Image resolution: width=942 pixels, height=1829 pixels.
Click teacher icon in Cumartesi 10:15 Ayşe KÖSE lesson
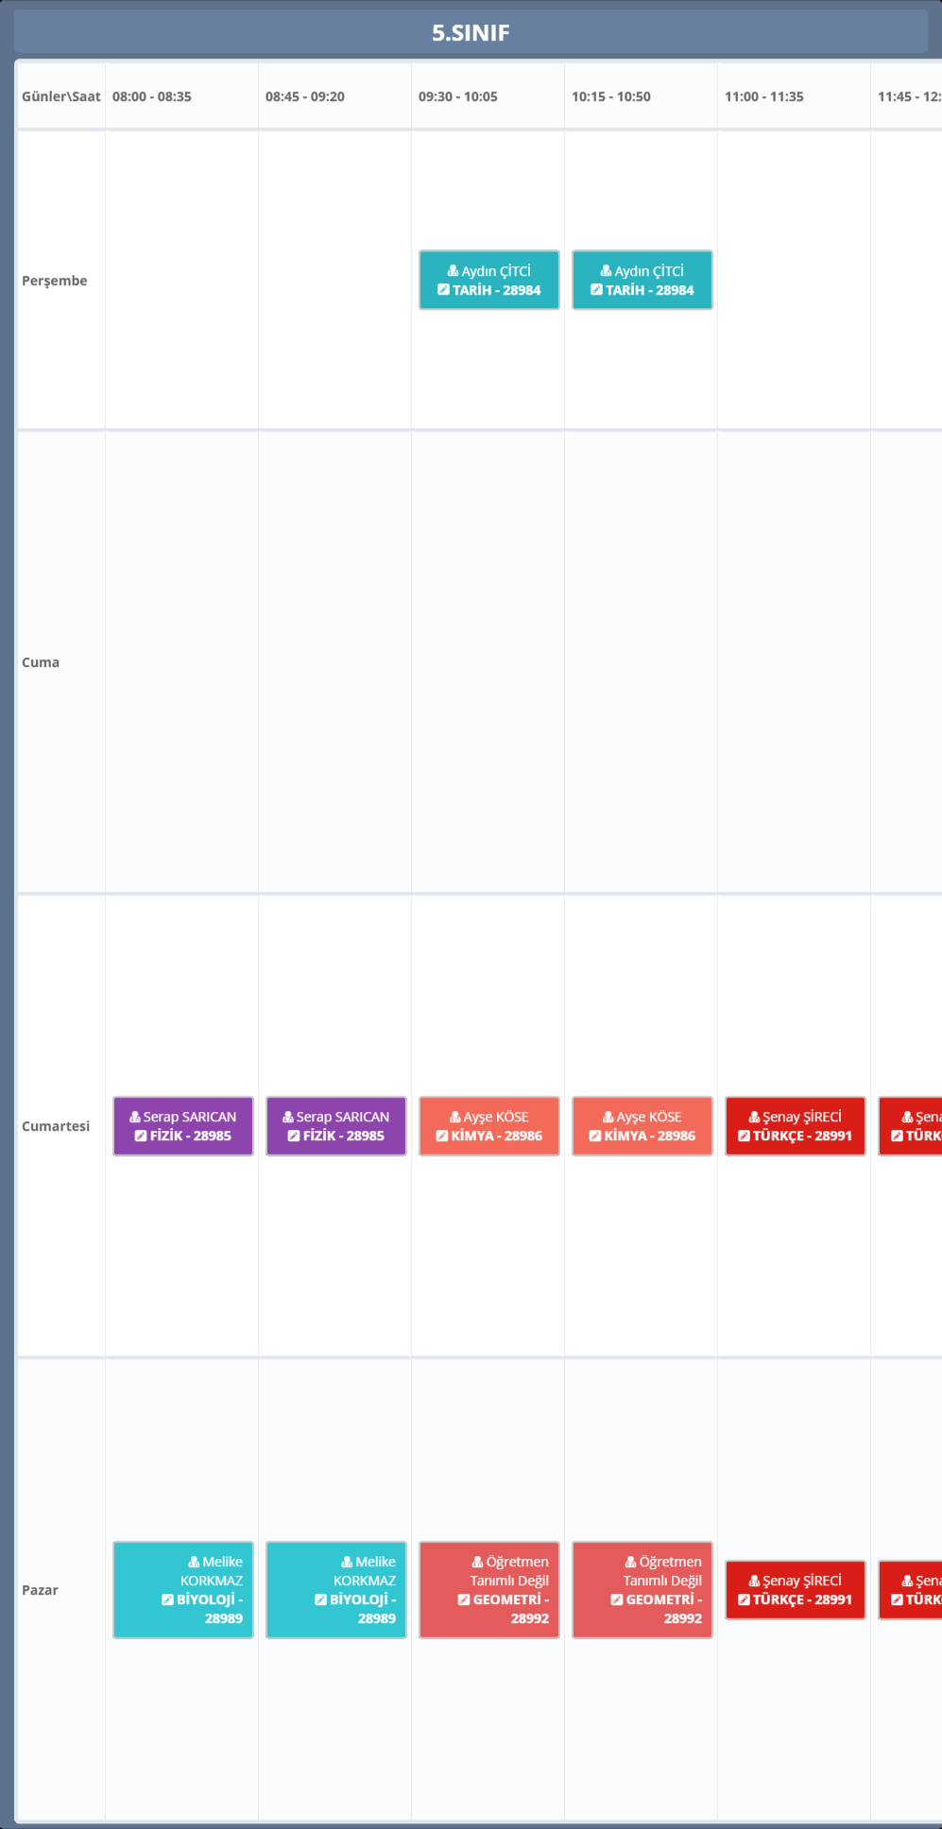608,1117
